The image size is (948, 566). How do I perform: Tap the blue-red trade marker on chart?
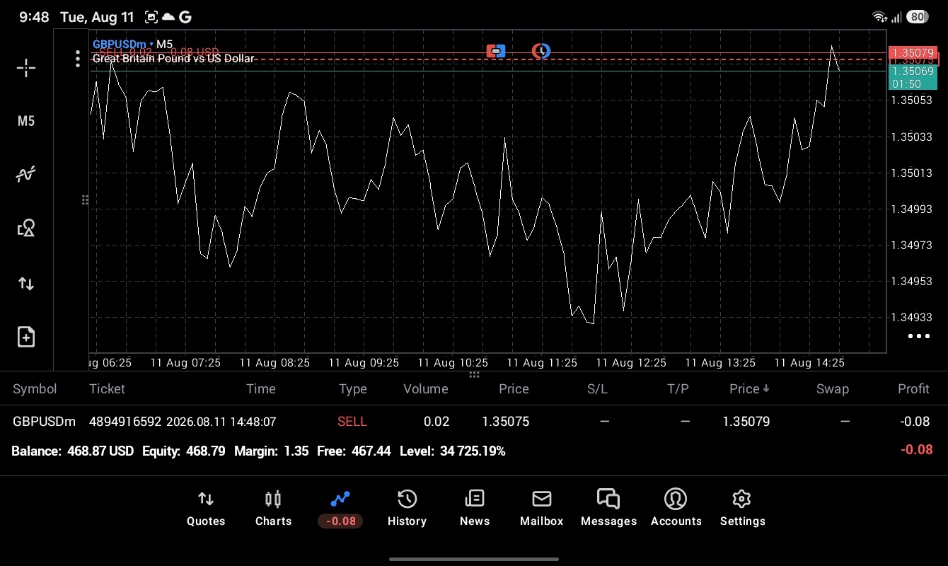tap(496, 51)
